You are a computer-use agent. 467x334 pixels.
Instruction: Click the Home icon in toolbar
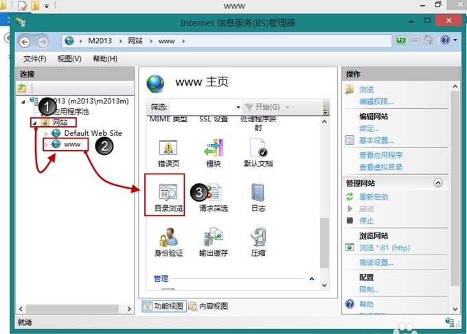tap(429, 40)
